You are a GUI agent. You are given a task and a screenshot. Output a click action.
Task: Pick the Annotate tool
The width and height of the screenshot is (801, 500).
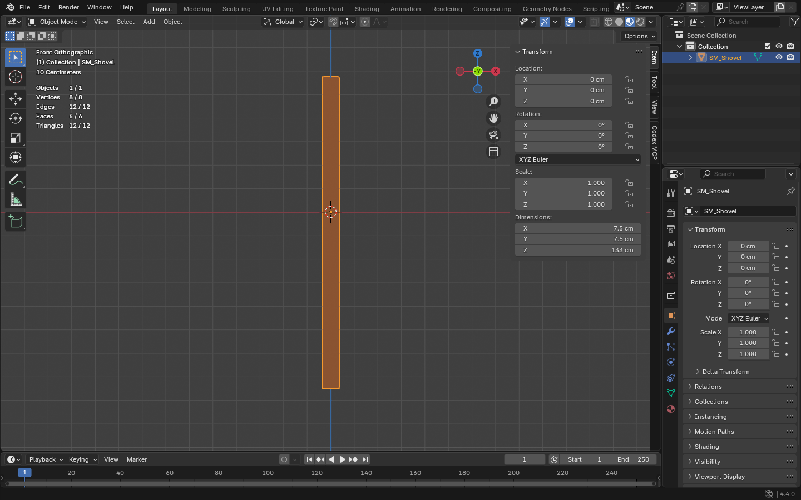[x=16, y=179]
